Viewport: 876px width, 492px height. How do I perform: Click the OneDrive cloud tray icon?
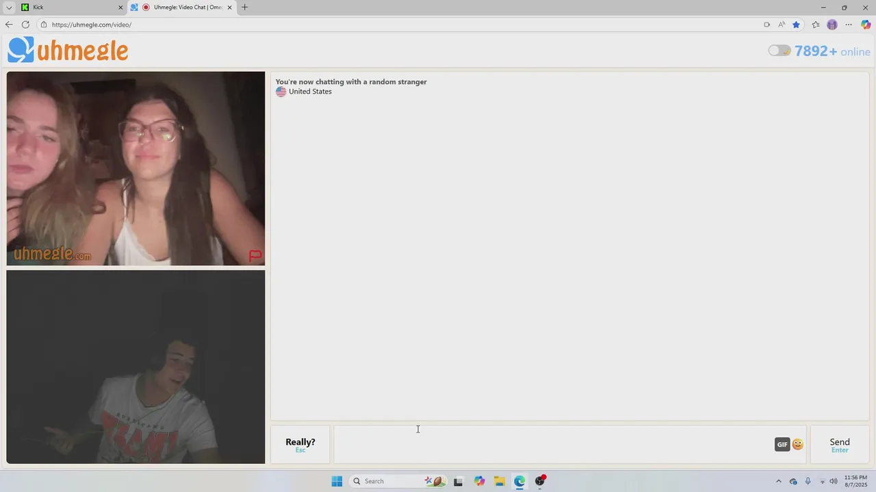(793, 481)
